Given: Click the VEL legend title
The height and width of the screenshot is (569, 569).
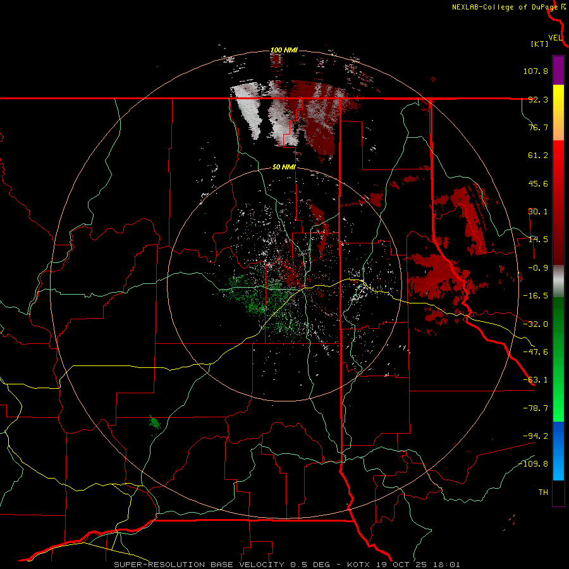Looking at the screenshot, I should click(555, 38).
